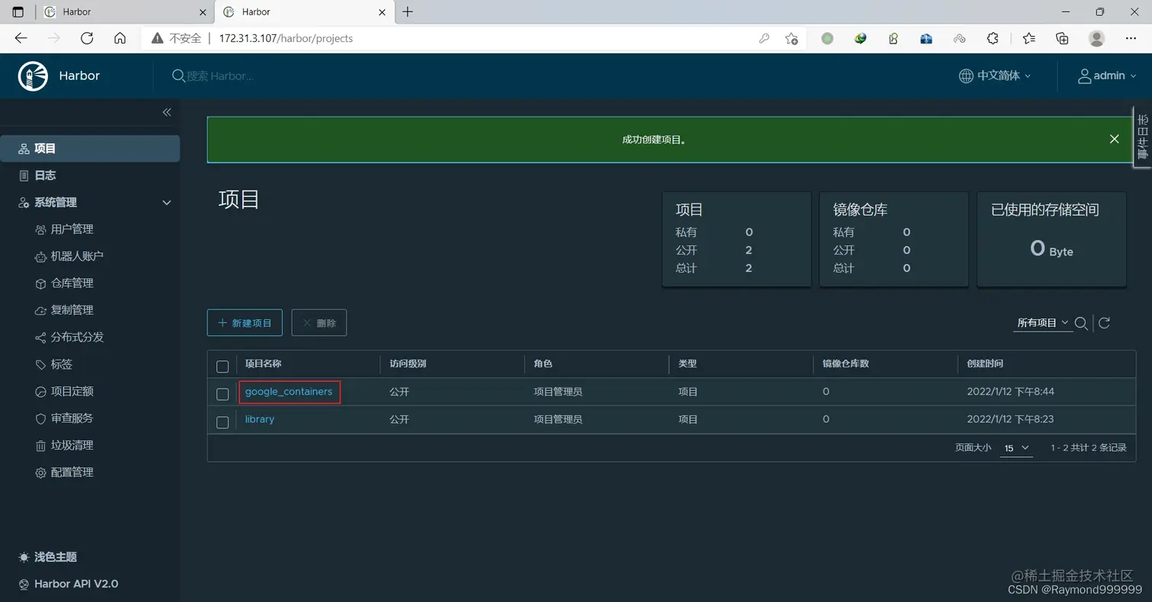Refresh the project list

1104,323
